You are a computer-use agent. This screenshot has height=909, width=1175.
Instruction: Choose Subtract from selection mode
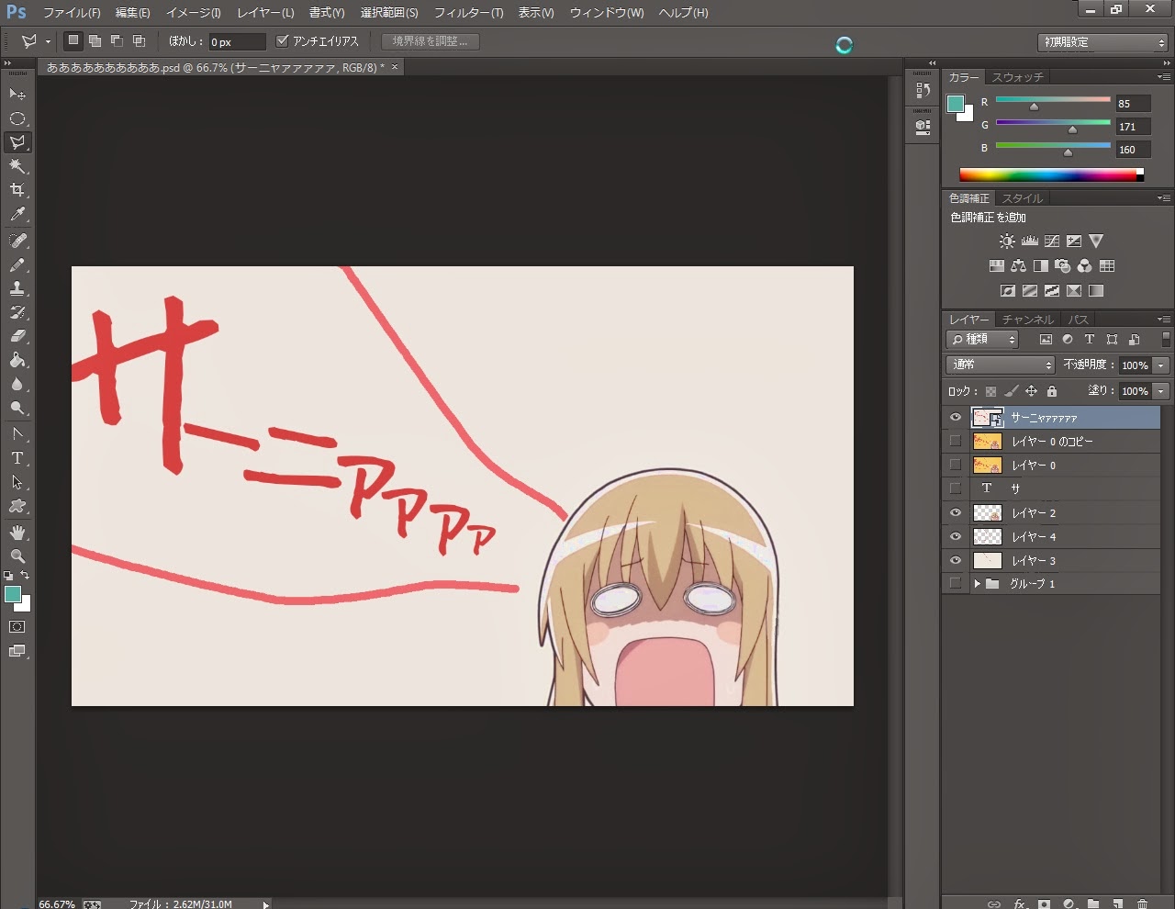(117, 41)
